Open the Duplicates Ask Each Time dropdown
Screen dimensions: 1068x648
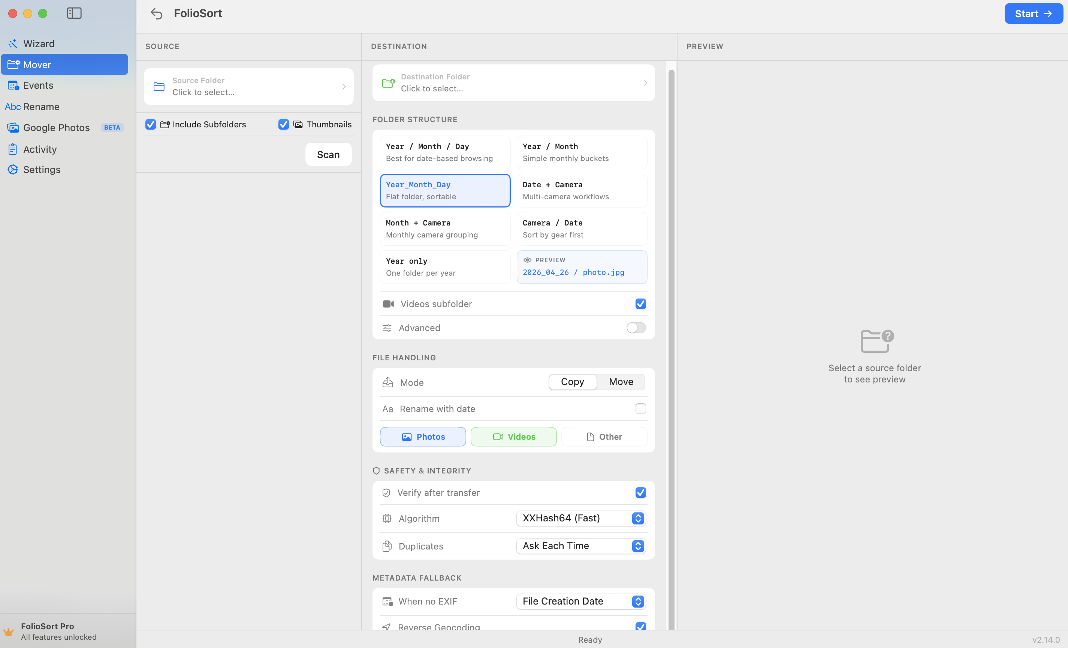click(x=581, y=546)
